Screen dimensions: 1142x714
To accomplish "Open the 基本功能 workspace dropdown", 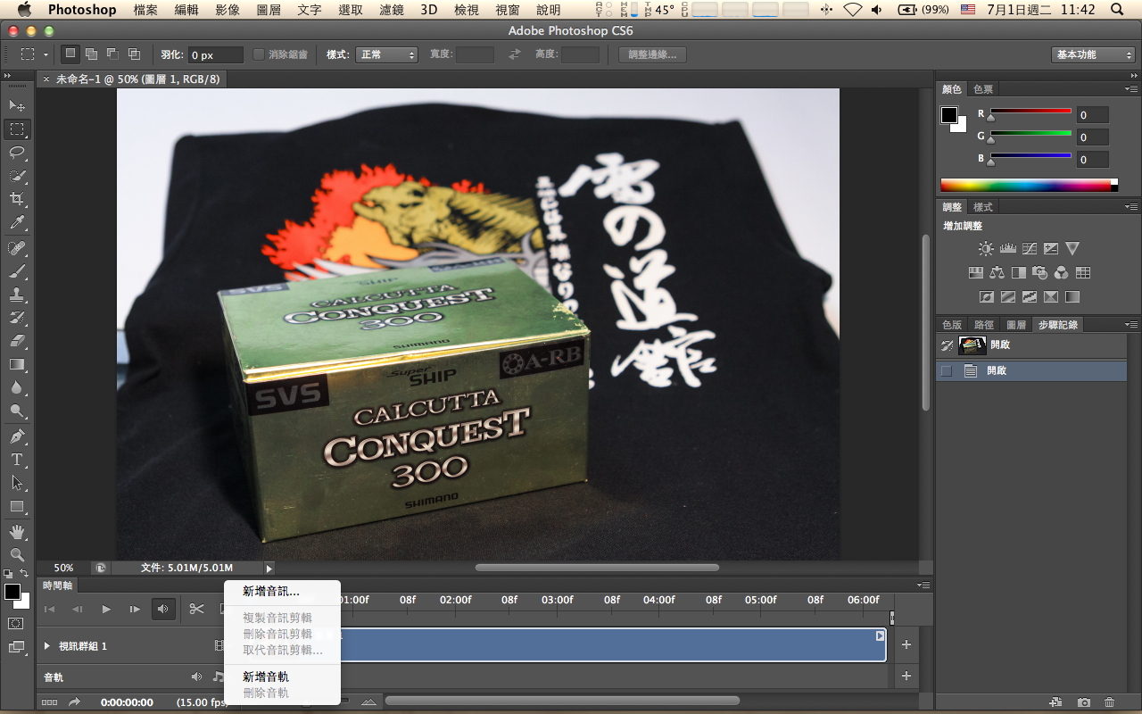I will pos(1093,54).
